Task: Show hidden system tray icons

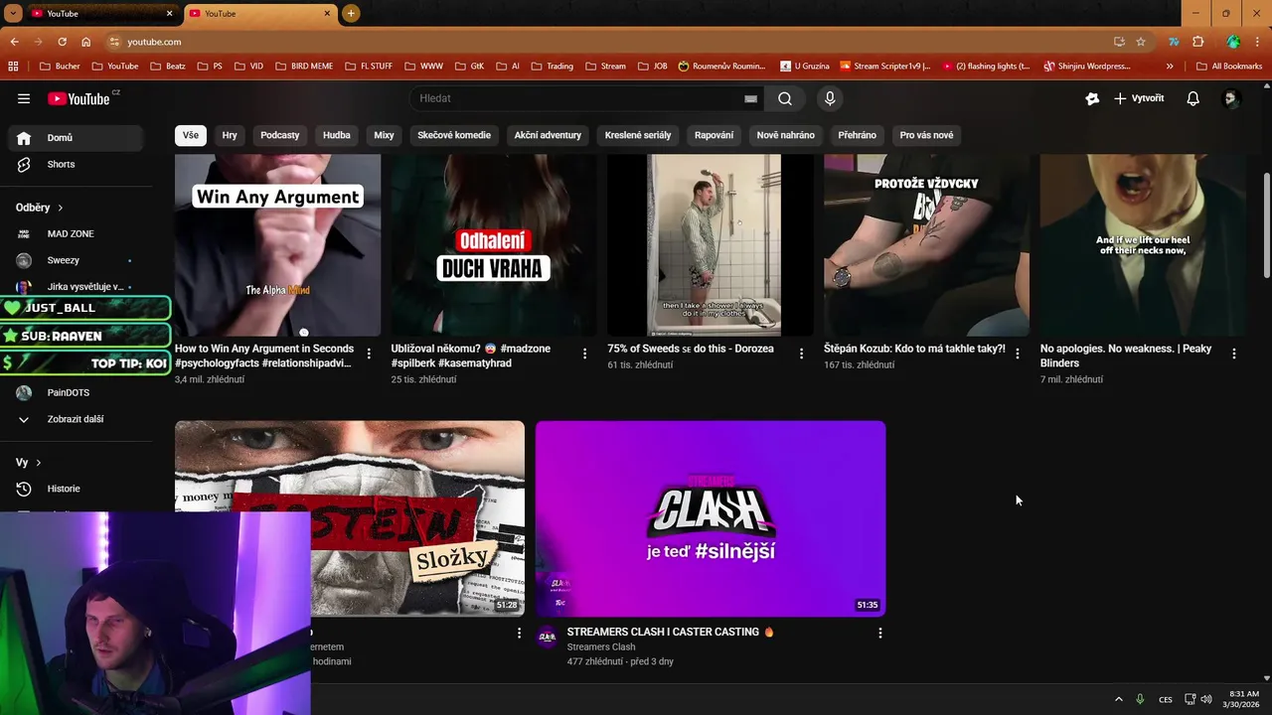Action: point(1118,699)
